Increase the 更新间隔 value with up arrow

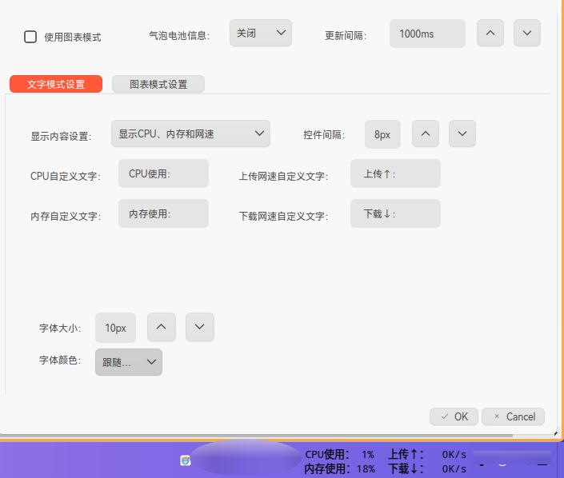click(x=490, y=33)
